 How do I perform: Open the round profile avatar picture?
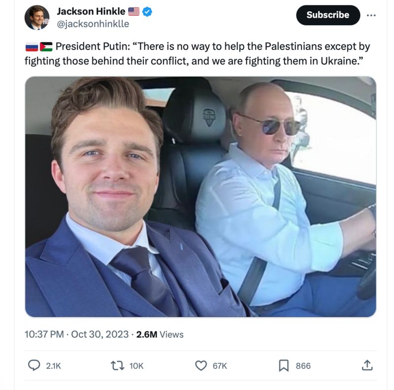coord(37,18)
